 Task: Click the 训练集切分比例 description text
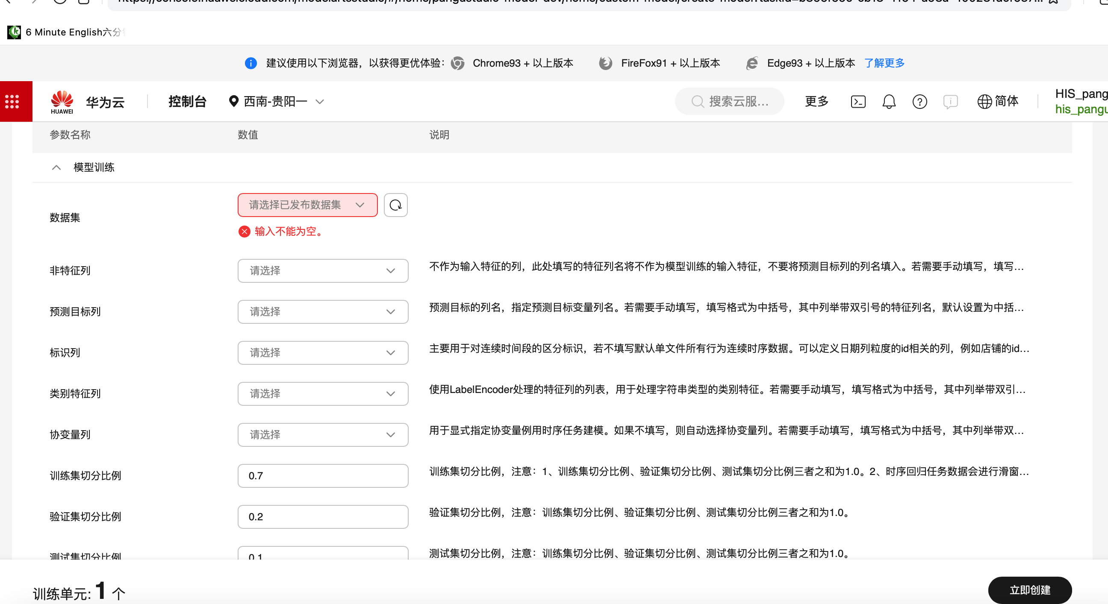[729, 472]
